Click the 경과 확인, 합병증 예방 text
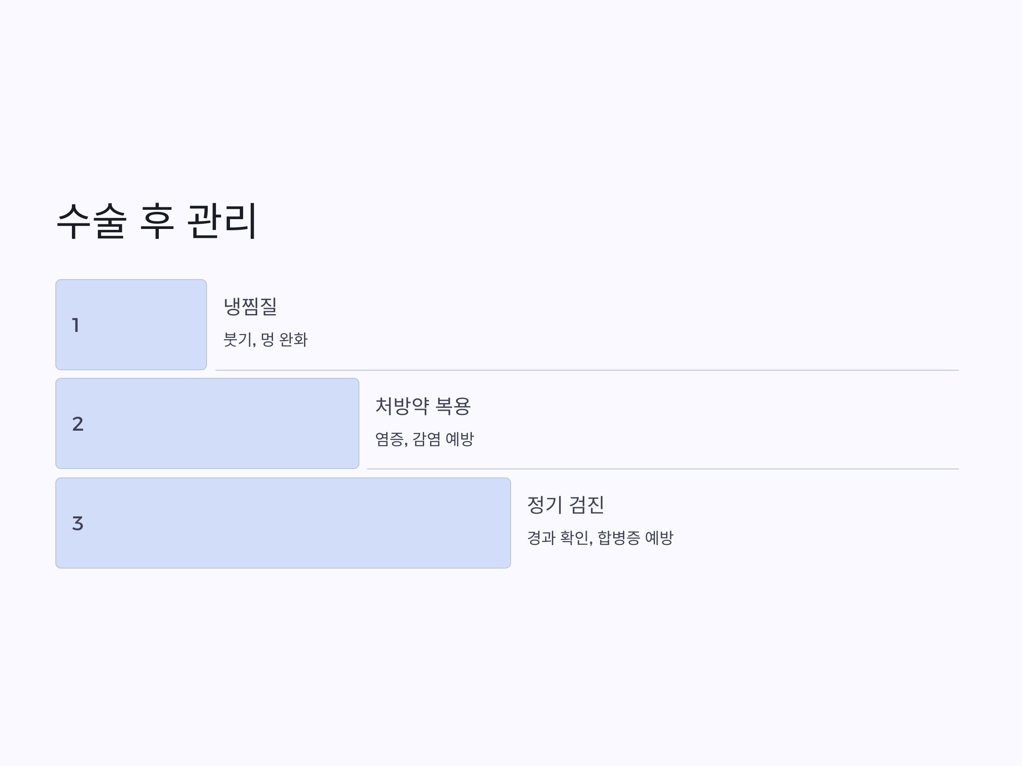Screen dimensions: 1022x766 click(x=600, y=537)
